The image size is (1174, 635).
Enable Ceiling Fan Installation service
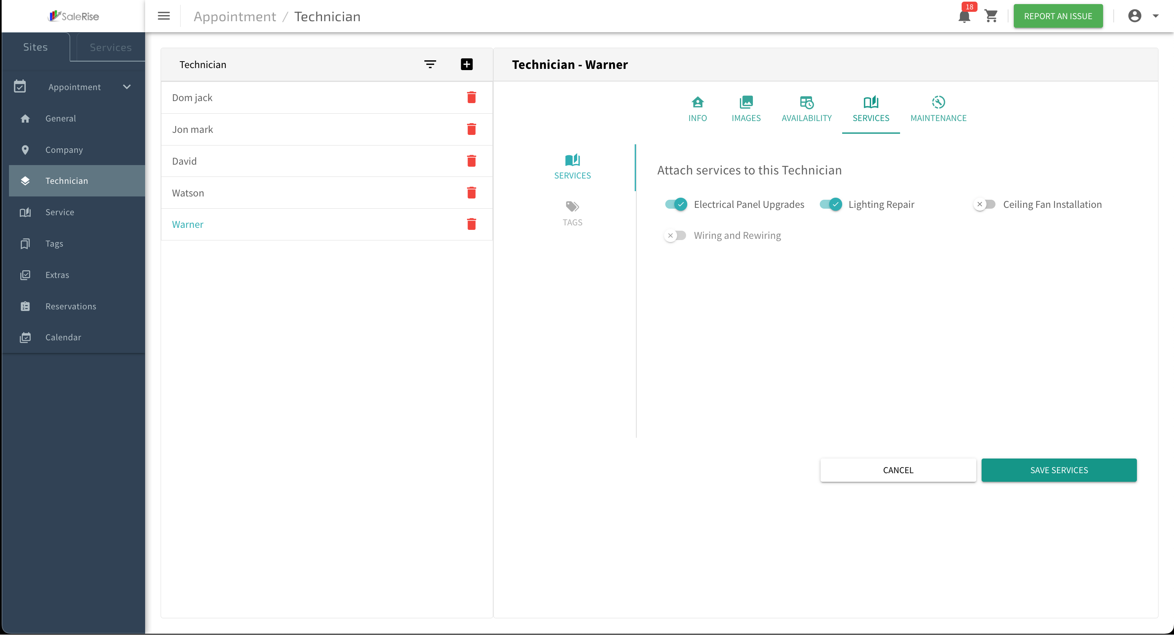(984, 204)
